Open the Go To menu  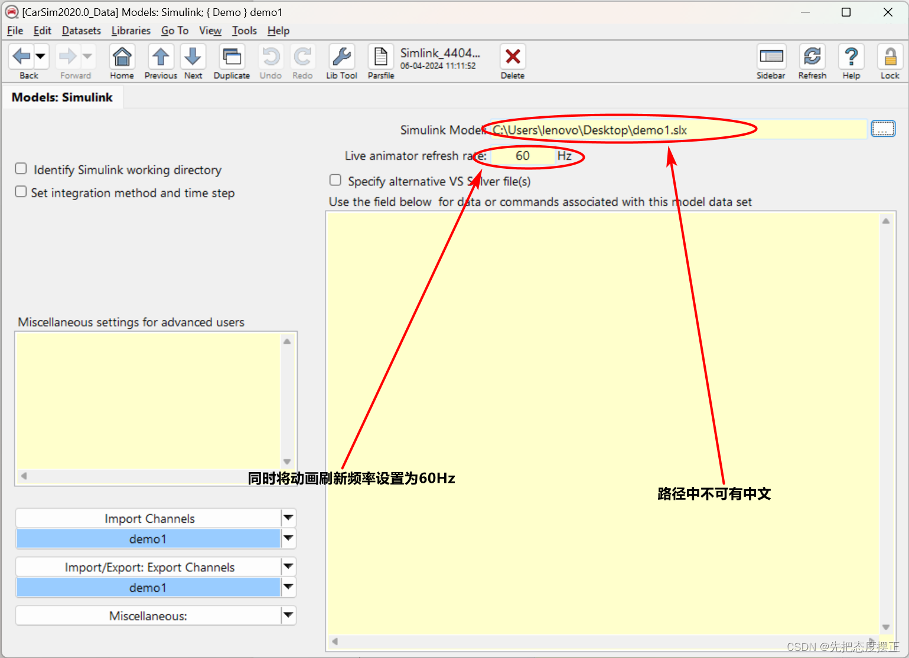click(x=175, y=31)
